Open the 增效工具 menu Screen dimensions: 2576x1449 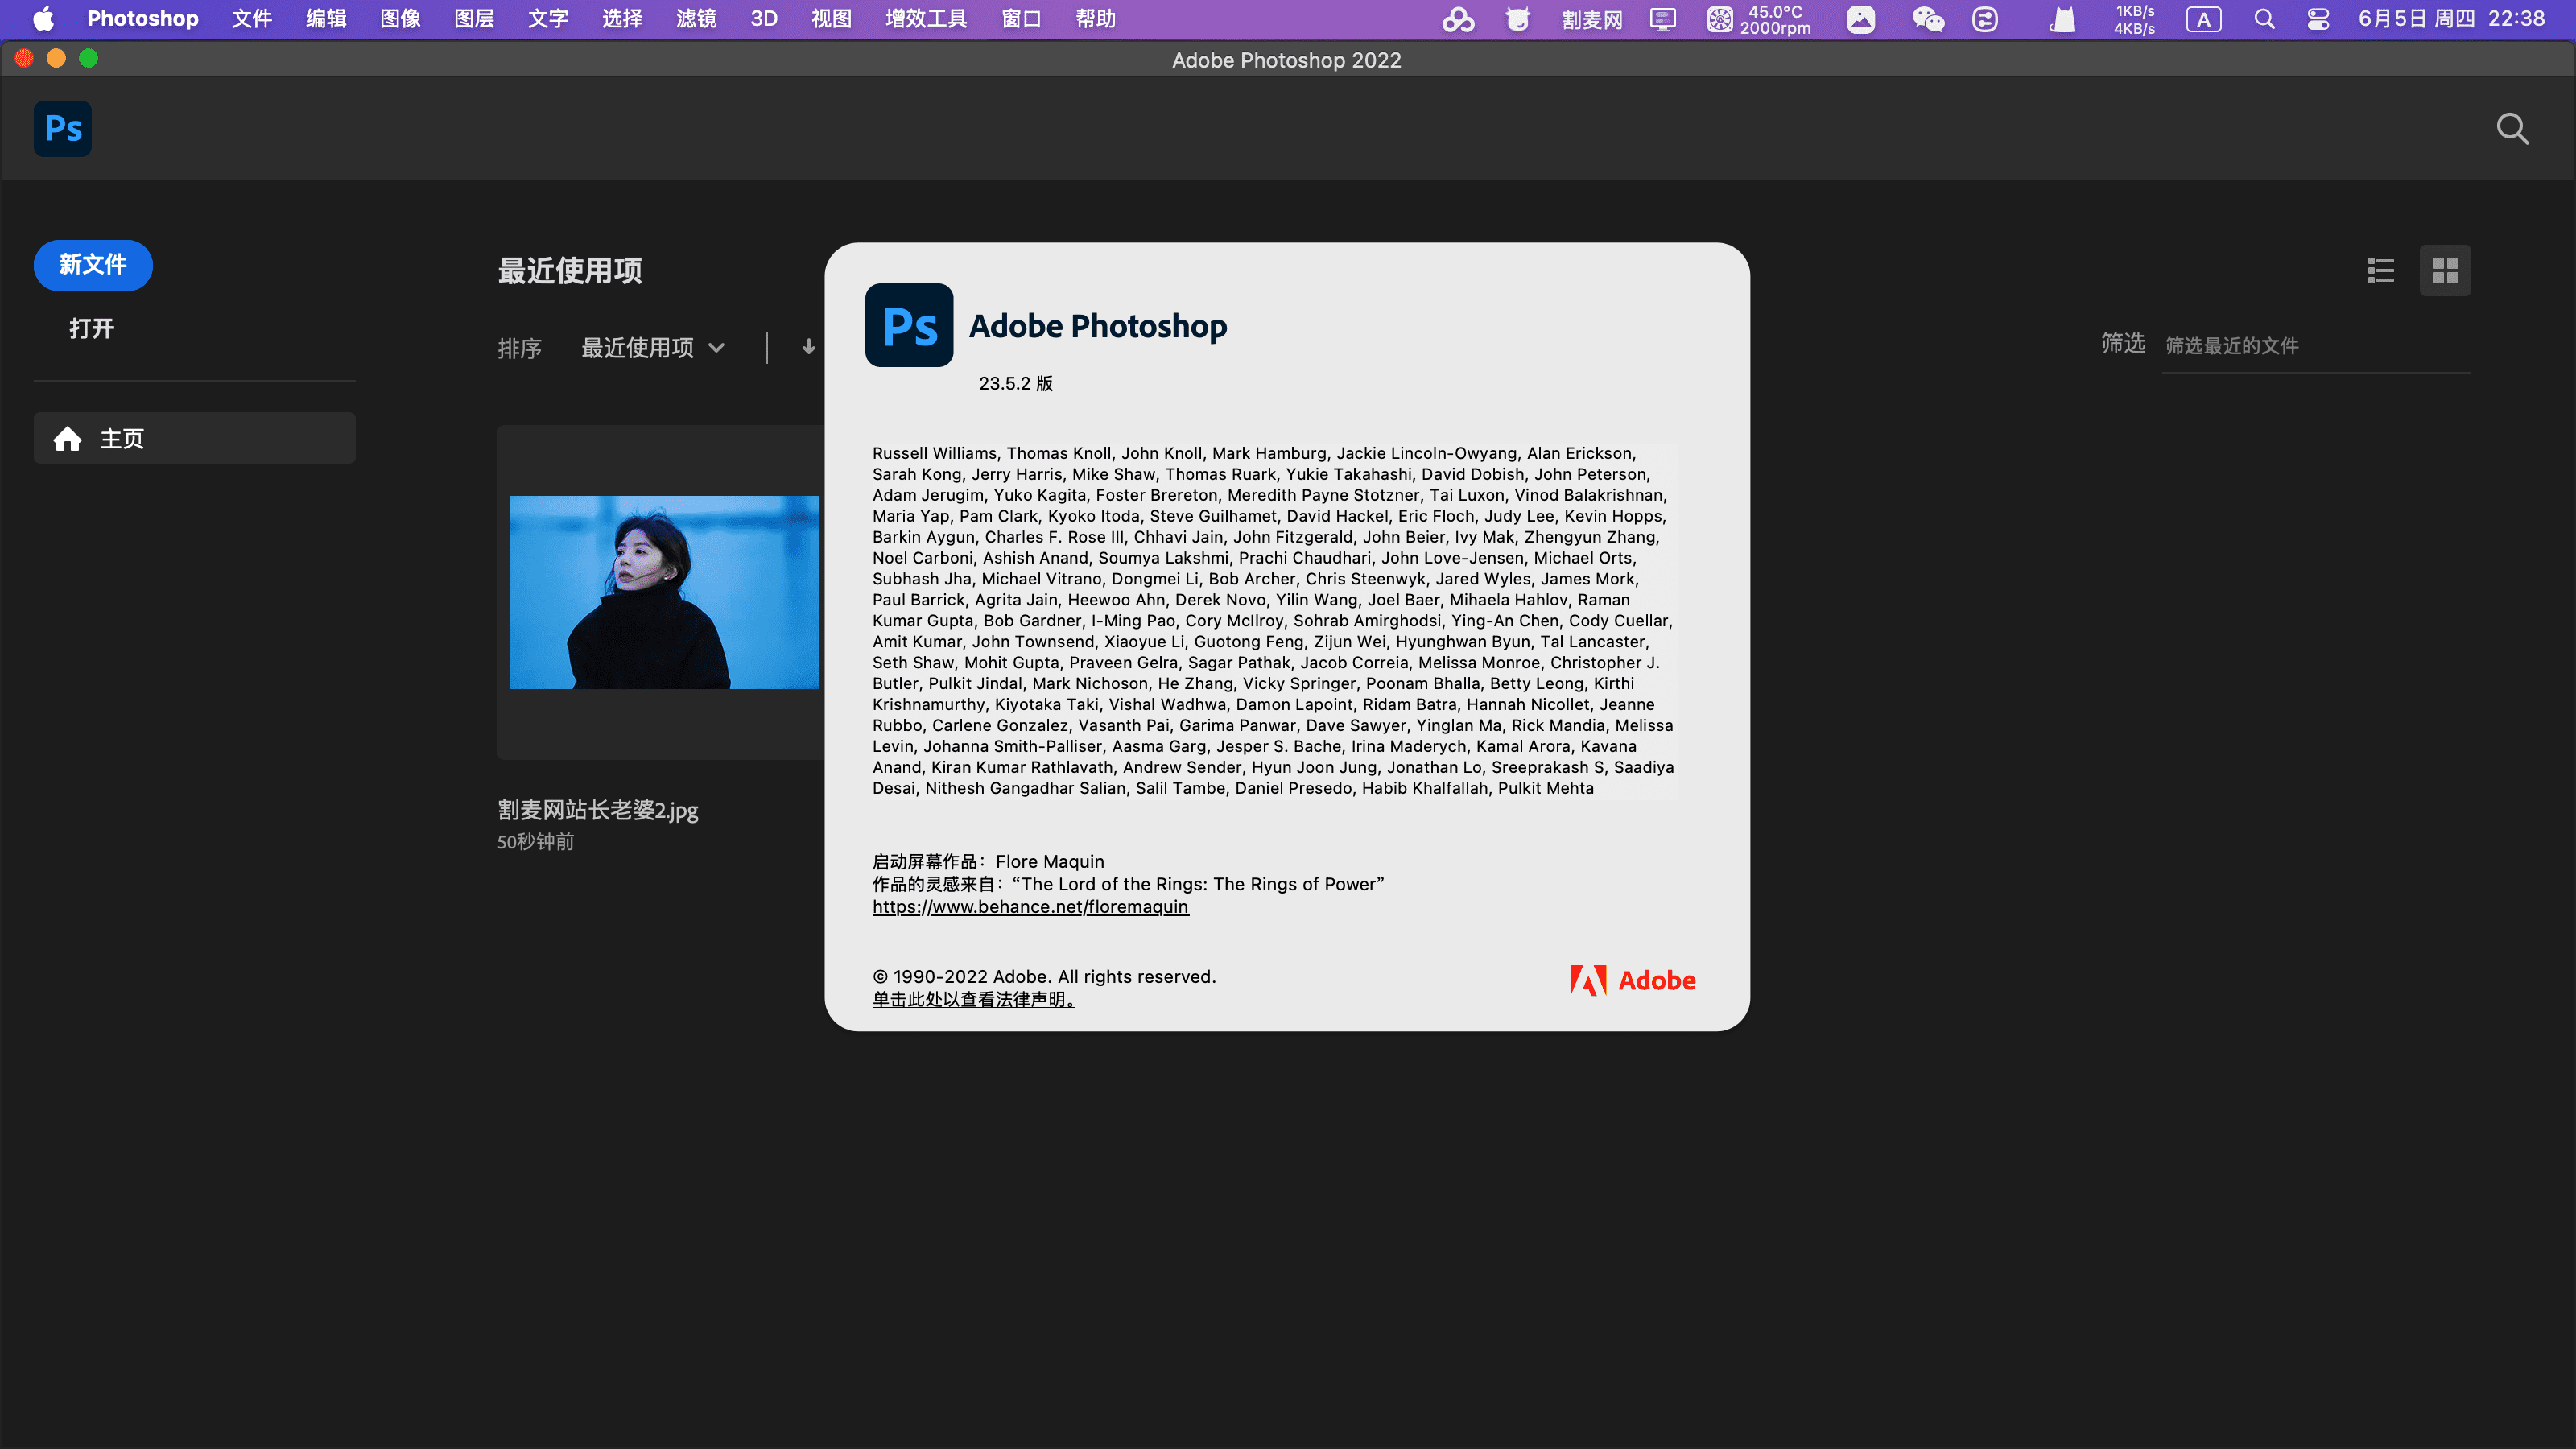[x=926, y=19]
